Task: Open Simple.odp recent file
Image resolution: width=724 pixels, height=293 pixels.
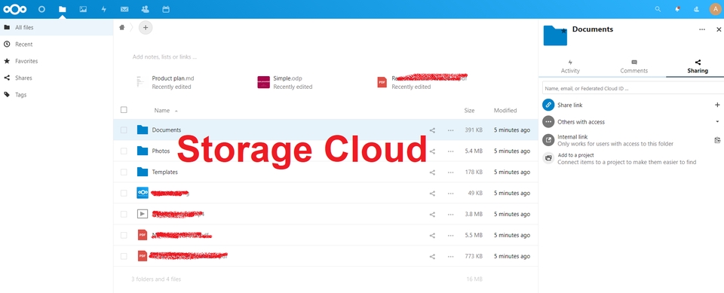Action: click(285, 82)
